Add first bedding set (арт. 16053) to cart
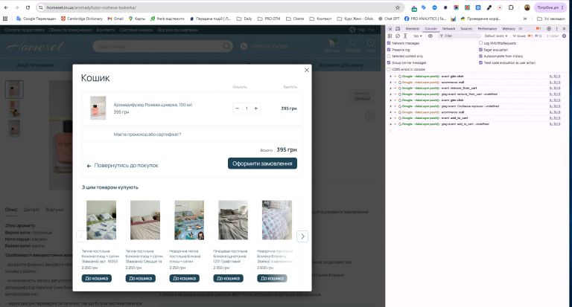The width and height of the screenshot is (572, 307). (x=97, y=278)
